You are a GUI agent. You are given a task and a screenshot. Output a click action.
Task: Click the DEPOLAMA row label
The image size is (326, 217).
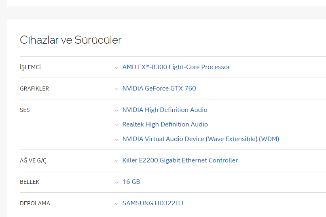(x=35, y=203)
